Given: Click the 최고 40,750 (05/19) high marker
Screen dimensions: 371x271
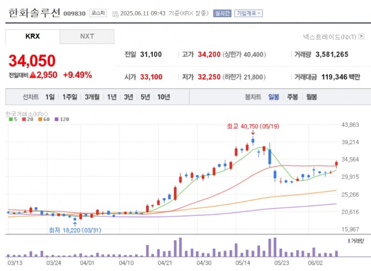Looking at the screenshot, I should 253,126.
